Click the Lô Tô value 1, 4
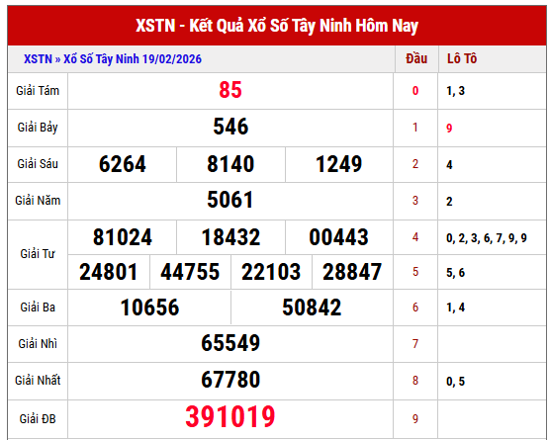 tap(455, 308)
